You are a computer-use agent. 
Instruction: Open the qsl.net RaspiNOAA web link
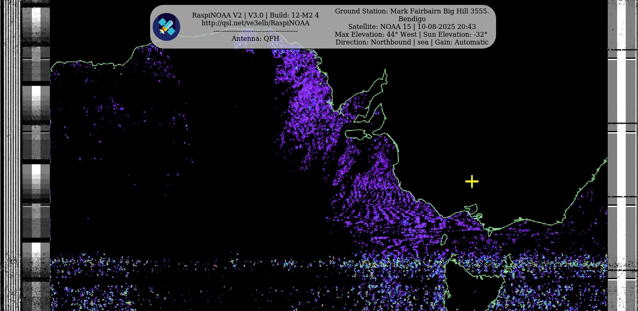click(255, 23)
